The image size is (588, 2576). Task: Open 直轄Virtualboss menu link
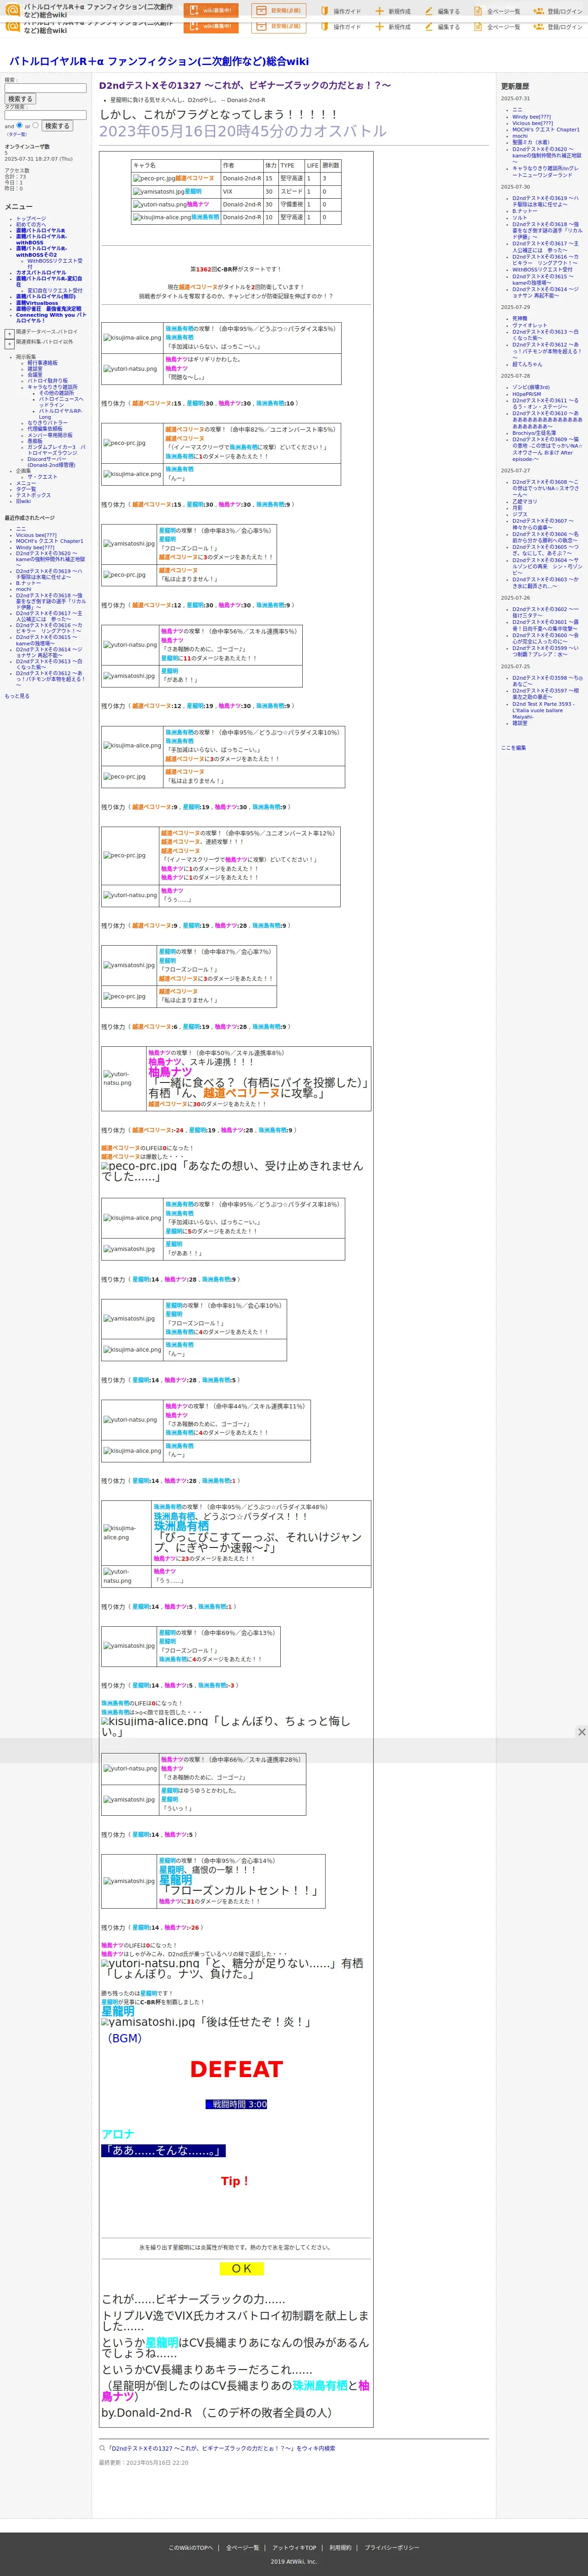click(37, 303)
